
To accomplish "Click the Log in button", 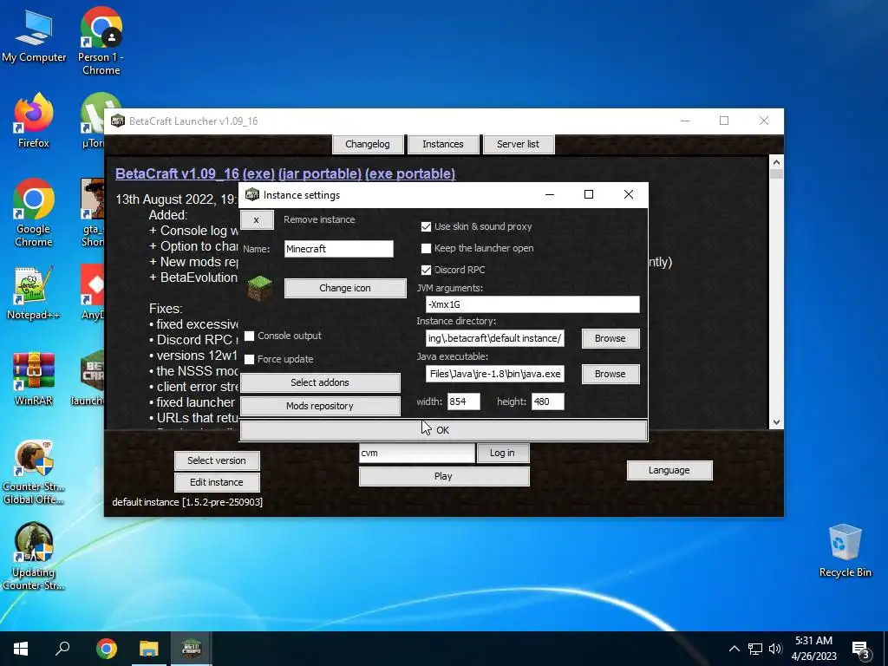I will (x=502, y=453).
